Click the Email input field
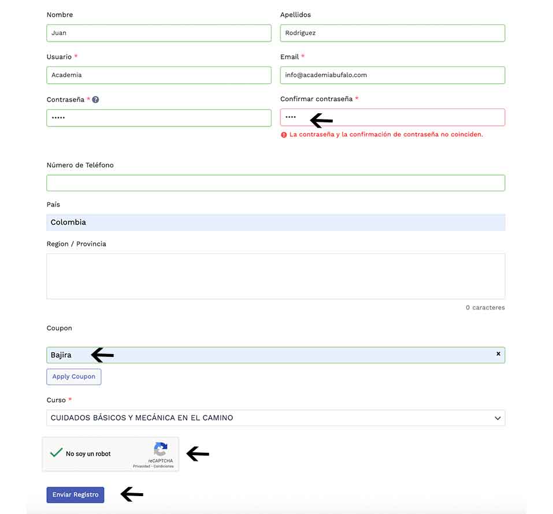553x514 pixels. [x=392, y=75]
